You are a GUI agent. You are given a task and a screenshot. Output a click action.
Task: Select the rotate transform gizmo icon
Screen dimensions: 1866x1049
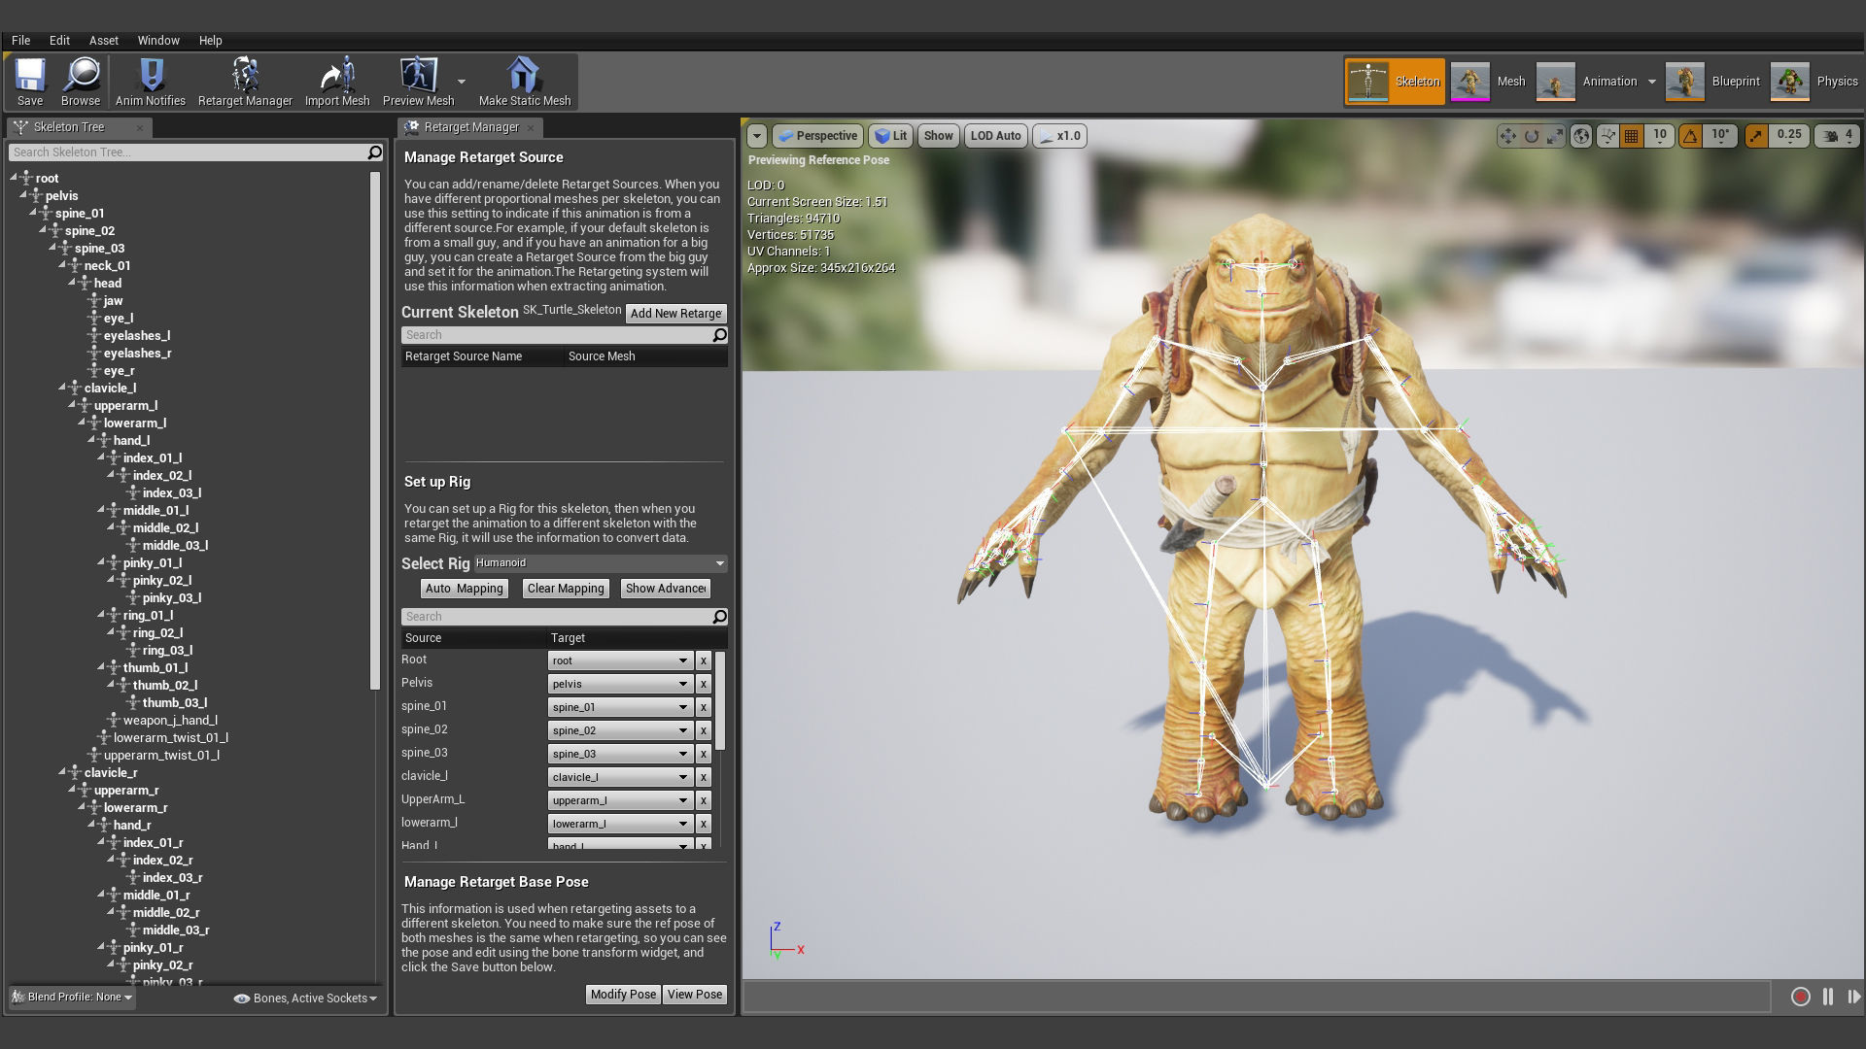[x=1532, y=136]
